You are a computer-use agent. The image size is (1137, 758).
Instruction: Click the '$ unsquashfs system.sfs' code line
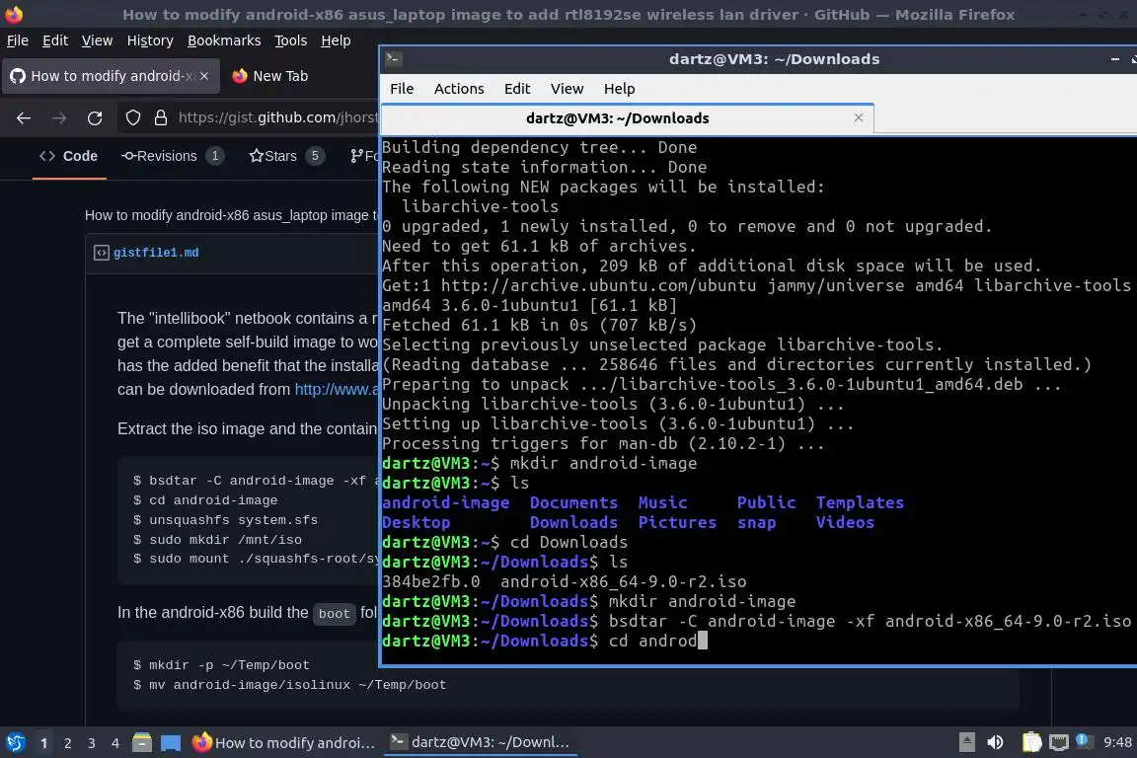coord(225,520)
